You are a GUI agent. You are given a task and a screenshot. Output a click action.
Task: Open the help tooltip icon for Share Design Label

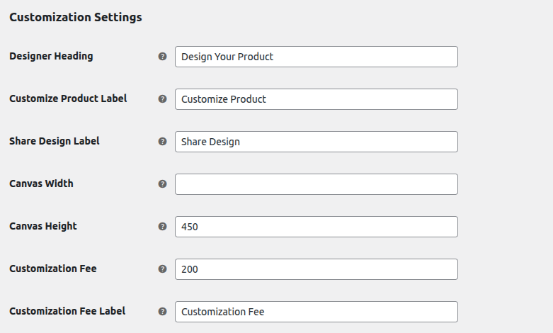pyautogui.click(x=162, y=142)
